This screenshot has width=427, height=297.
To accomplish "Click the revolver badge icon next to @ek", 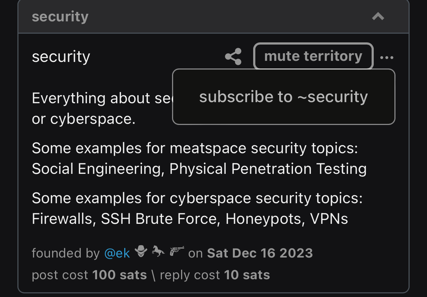I will [x=177, y=251].
